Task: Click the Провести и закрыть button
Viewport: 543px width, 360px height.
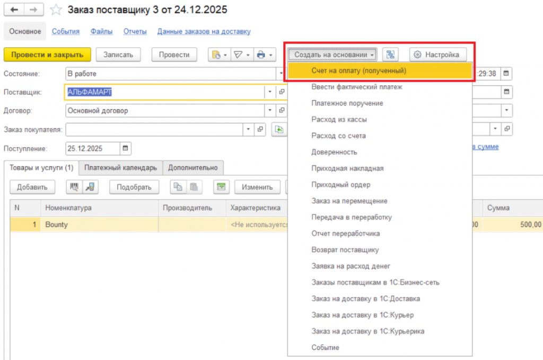Action: [x=47, y=55]
